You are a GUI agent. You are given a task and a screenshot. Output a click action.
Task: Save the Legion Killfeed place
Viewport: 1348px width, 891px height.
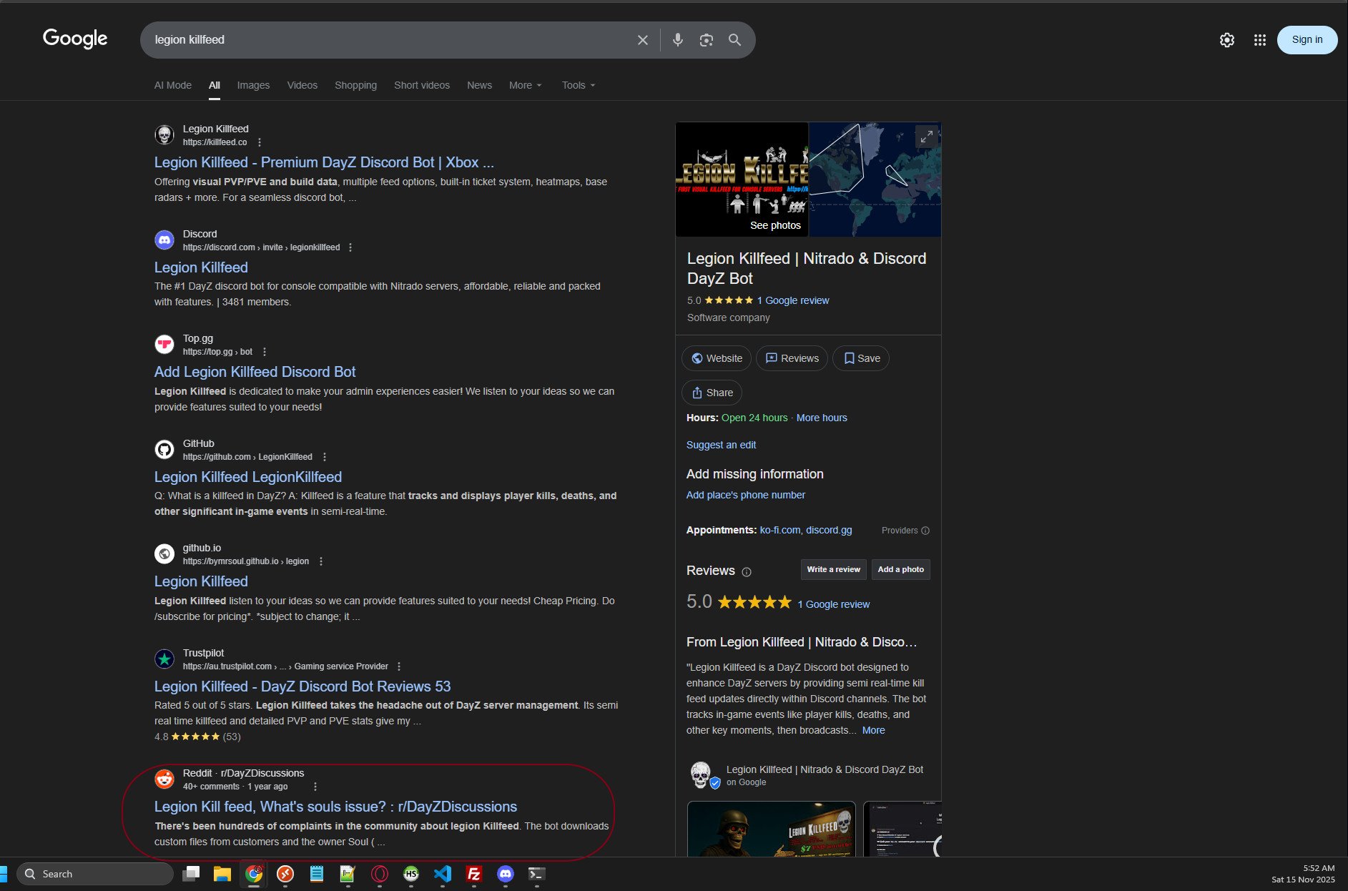pyautogui.click(x=861, y=358)
